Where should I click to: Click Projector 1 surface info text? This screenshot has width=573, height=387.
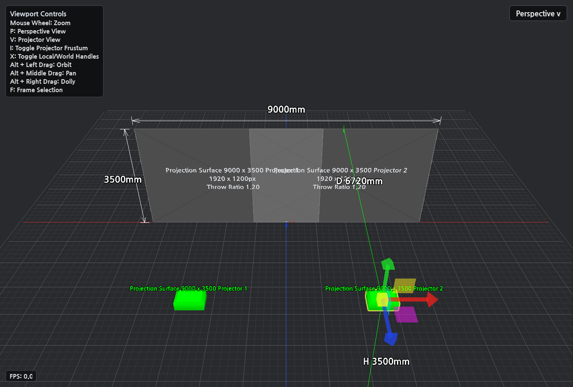point(232,178)
